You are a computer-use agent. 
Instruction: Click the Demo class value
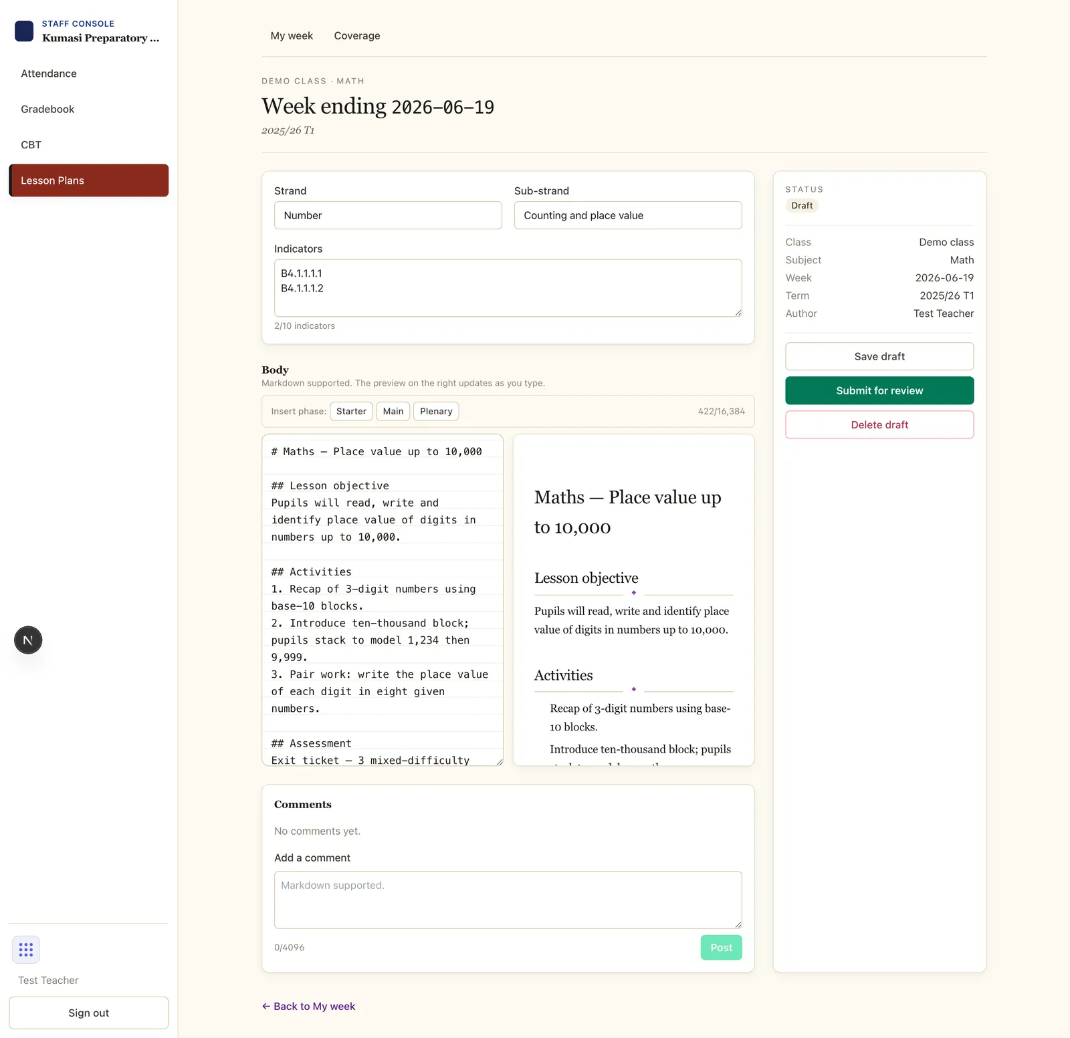(946, 242)
